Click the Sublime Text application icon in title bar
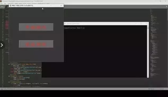The width and height of the screenshot is (168, 97). 1,1
